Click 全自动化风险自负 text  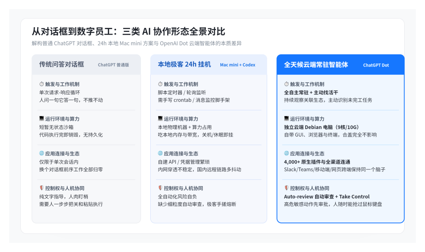tap(177, 196)
